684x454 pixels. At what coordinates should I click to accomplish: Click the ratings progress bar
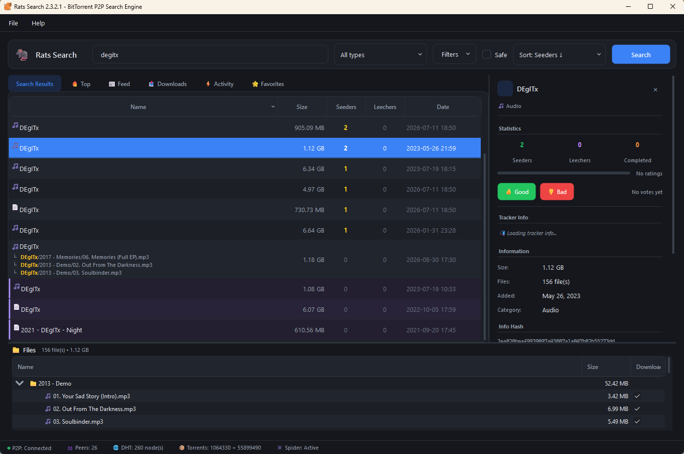563,173
